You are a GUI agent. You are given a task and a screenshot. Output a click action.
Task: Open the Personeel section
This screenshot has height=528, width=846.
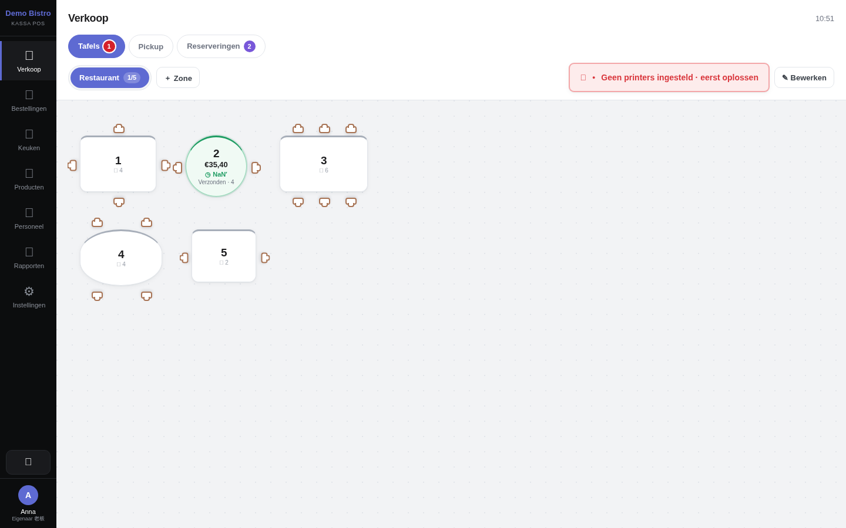click(29, 218)
